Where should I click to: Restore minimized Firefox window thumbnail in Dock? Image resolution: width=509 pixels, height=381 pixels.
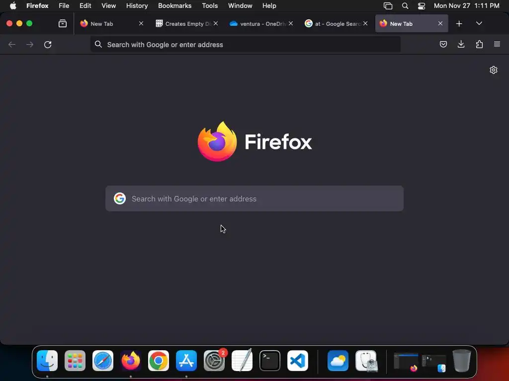click(406, 362)
